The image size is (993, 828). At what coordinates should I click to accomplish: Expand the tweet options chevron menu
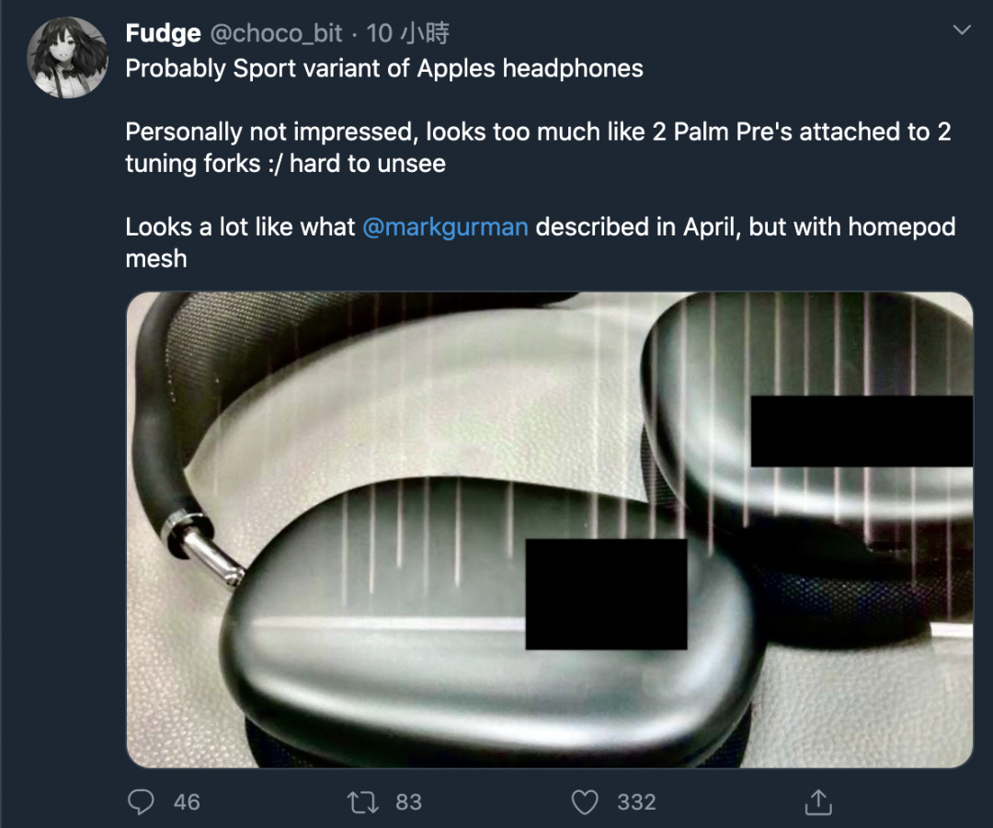[962, 29]
